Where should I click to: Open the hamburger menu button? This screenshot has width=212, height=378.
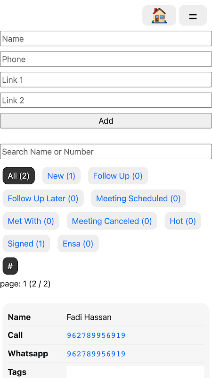click(x=193, y=16)
